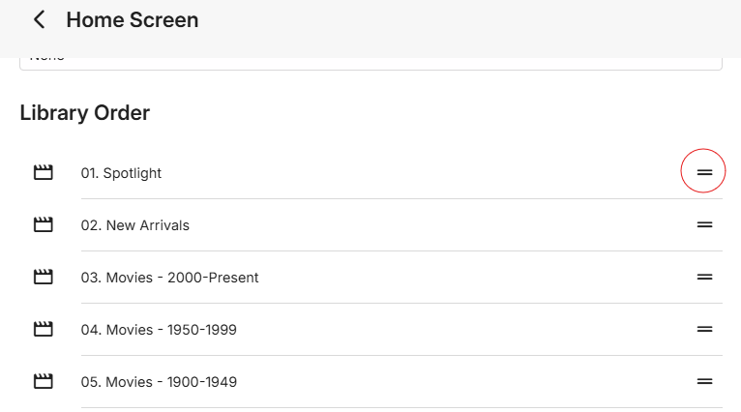Open the partially hidden dropdown above Library Order
The image size is (741, 412).
click(370, 62)
